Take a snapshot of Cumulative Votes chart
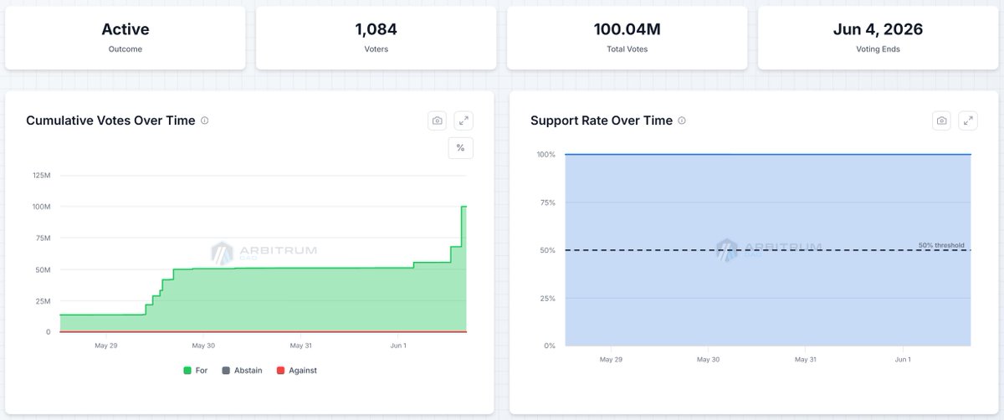 pos(437,120)
